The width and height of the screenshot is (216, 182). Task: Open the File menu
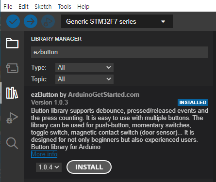(x=8, y=7)
